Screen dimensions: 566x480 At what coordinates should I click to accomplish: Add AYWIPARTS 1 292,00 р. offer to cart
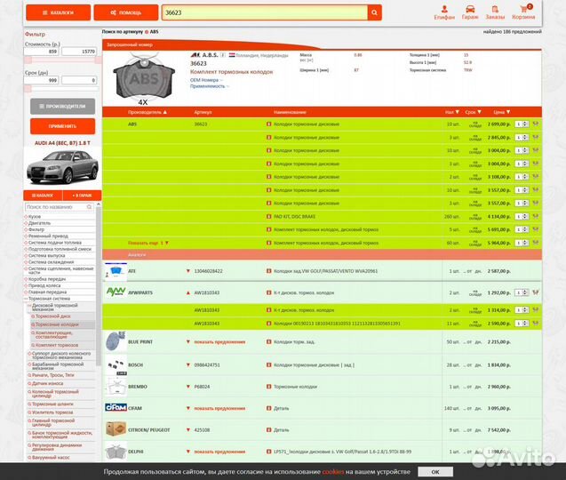(x=536, y=292)
